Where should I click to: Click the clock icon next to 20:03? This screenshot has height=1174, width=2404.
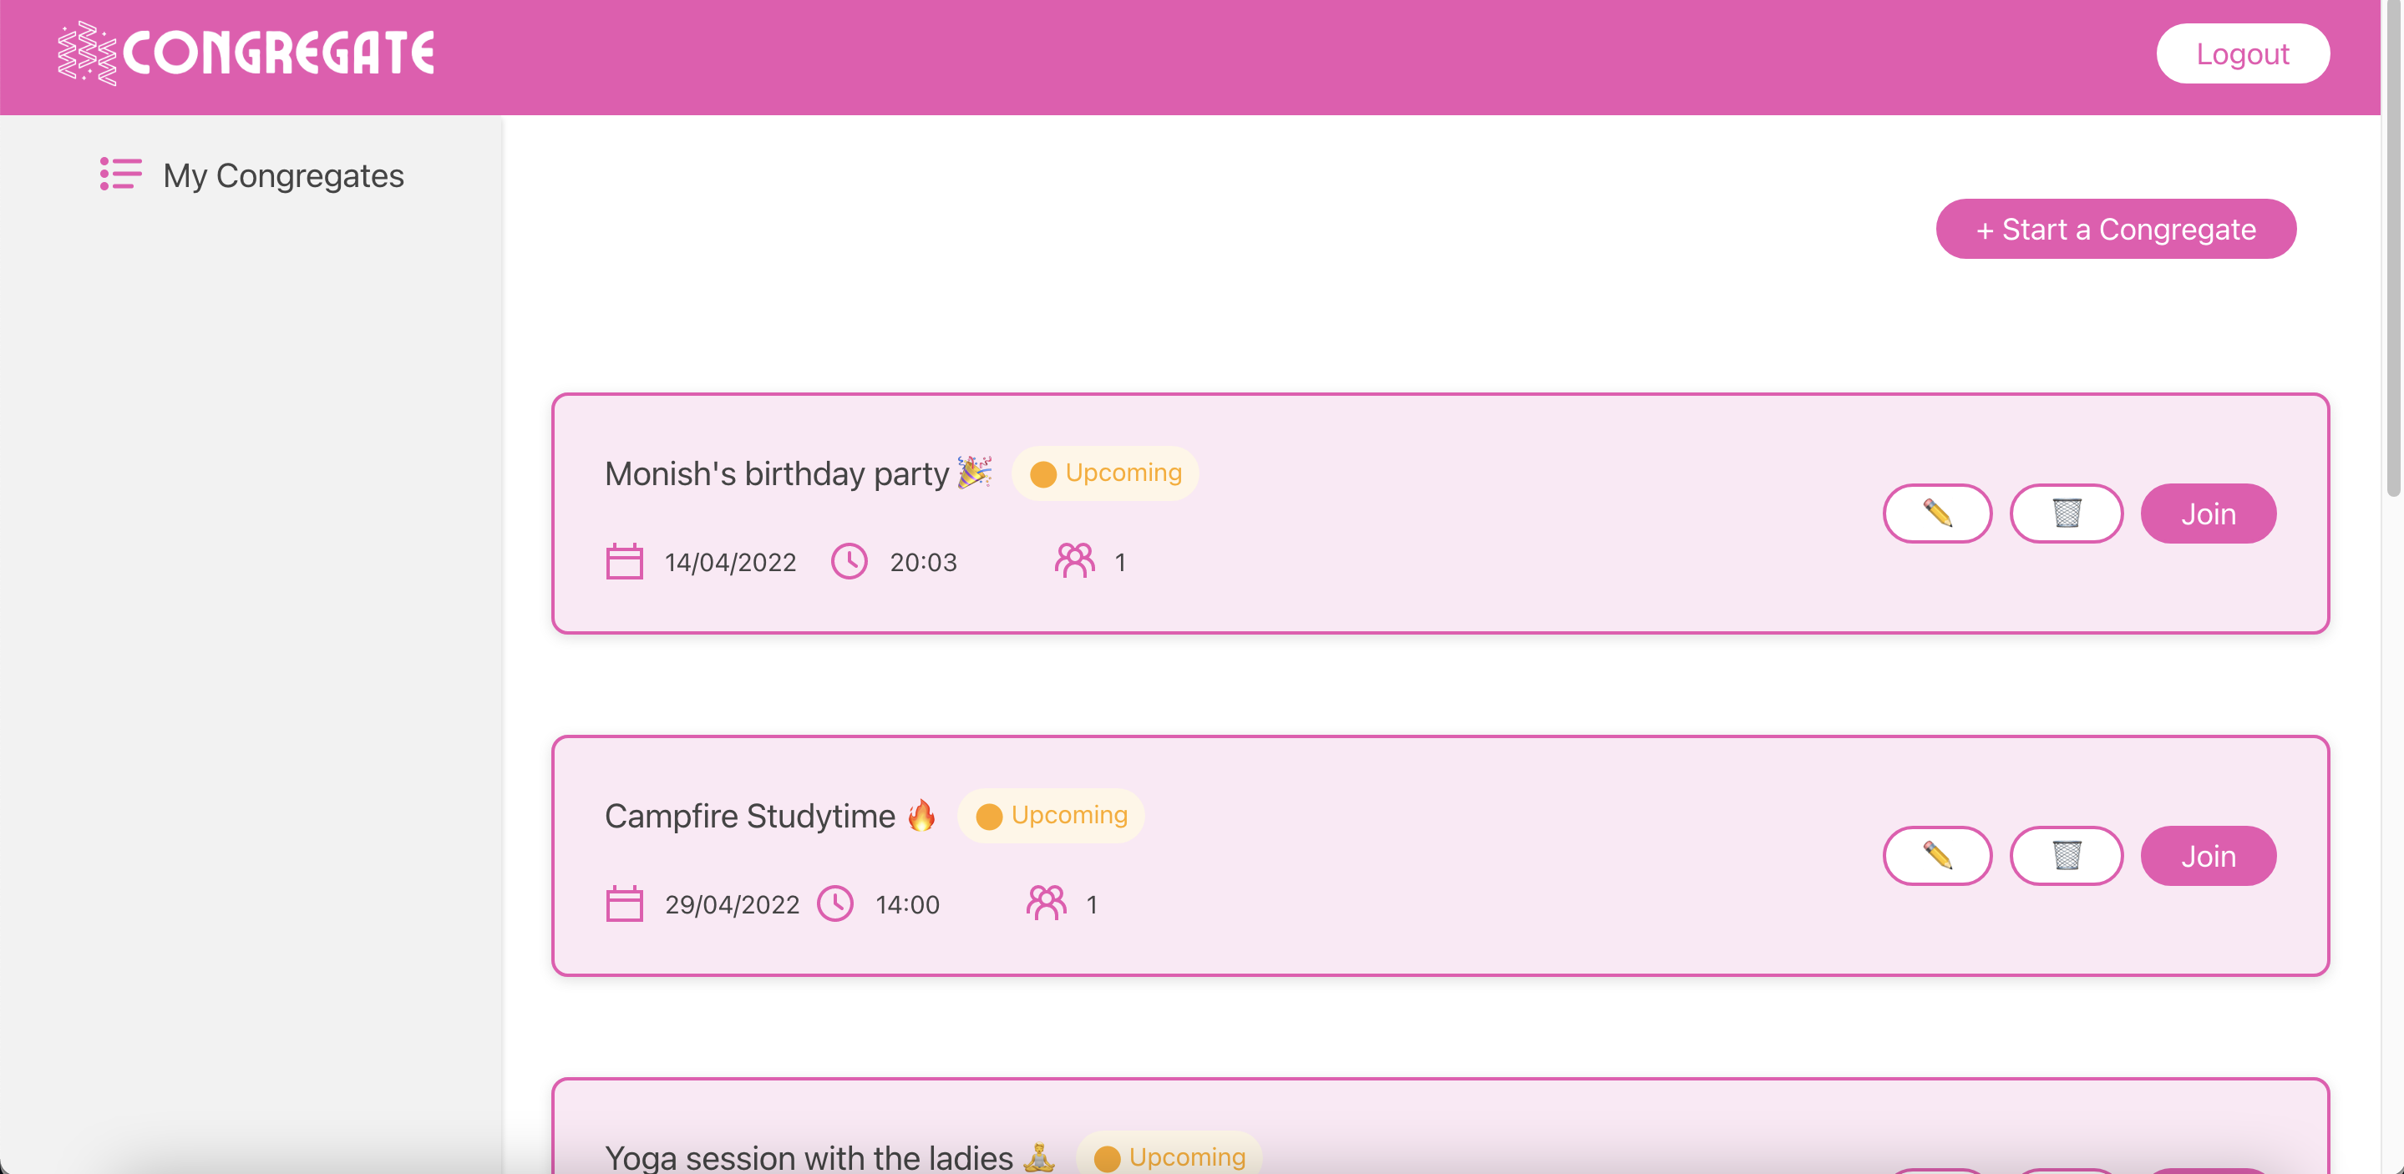tap(849, 562)
